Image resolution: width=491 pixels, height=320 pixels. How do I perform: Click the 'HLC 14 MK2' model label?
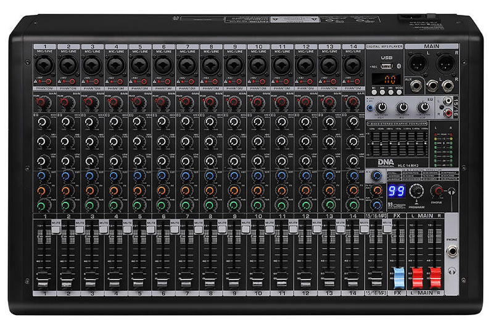pyautogui.click(x=408, y=166)
